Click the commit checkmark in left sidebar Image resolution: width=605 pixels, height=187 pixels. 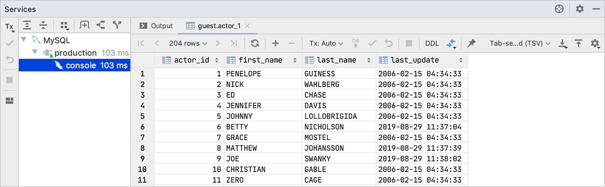[x=9, y=43]
